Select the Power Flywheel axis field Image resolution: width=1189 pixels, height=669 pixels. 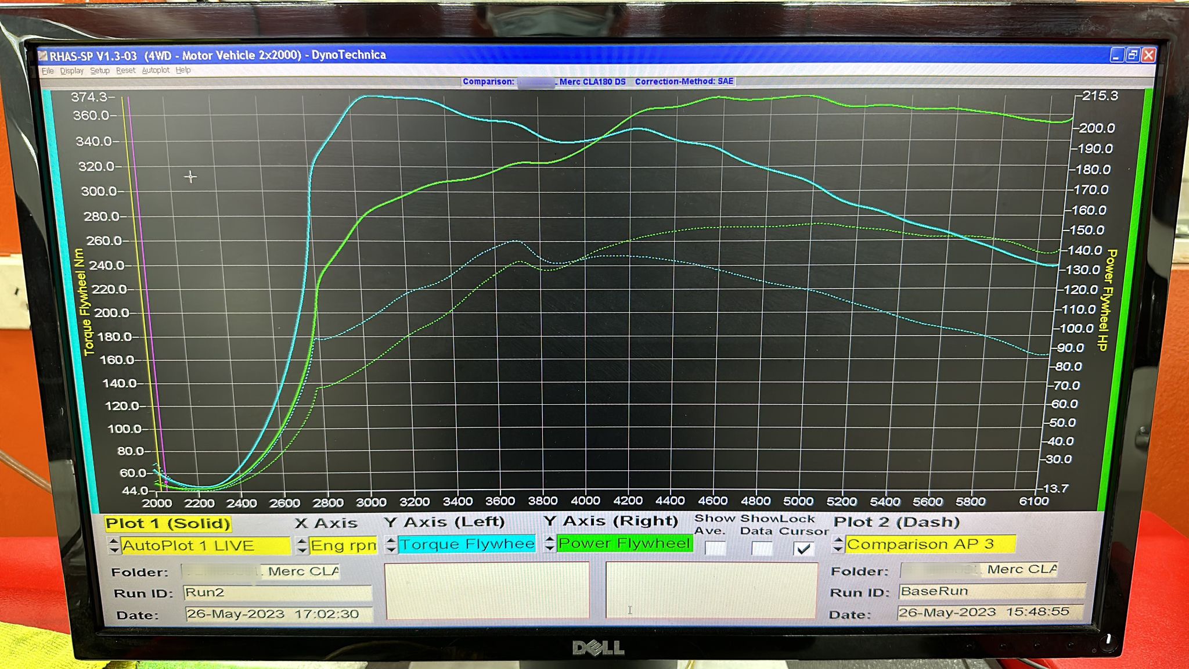(625, 543)
